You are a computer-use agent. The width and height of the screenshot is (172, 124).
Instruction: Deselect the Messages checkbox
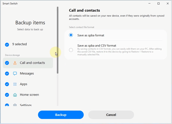tap(7, 73)
